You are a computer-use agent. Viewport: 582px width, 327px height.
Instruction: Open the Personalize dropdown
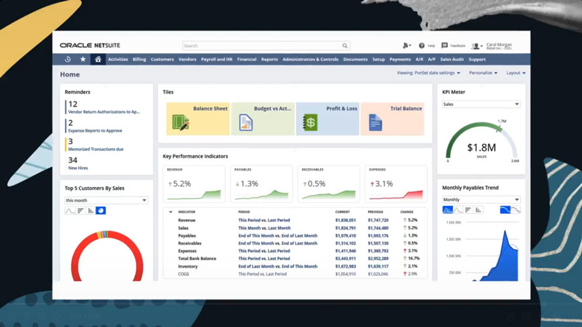point(483,73)
